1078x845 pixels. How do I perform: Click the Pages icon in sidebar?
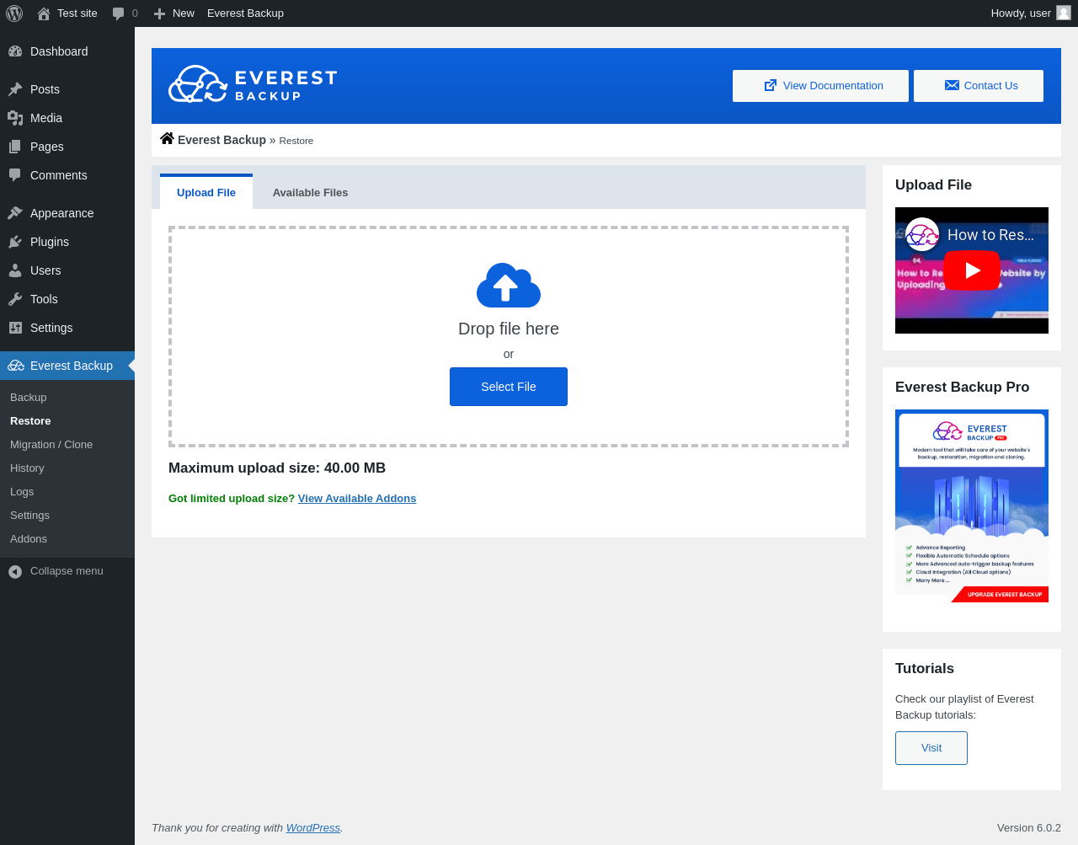point(15,147)
